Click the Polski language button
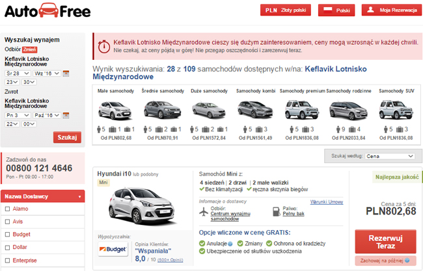 click(336, 10)
